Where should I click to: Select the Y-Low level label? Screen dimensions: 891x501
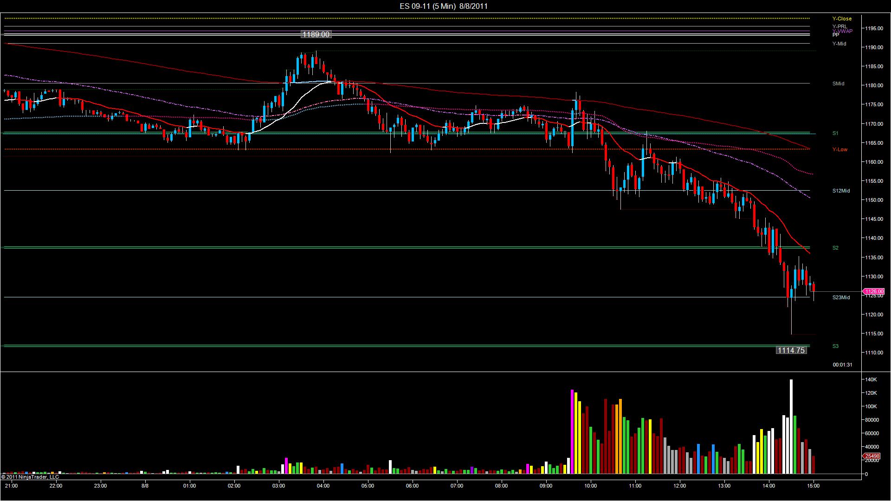839,149
